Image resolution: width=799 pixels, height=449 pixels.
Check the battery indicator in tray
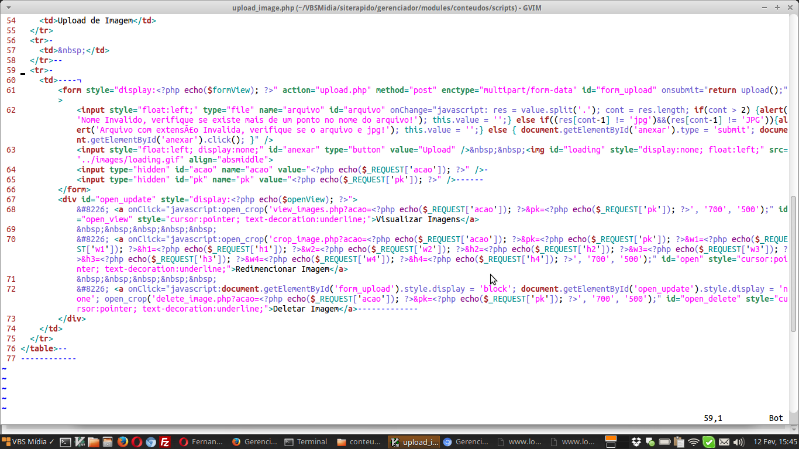[665, 442]
